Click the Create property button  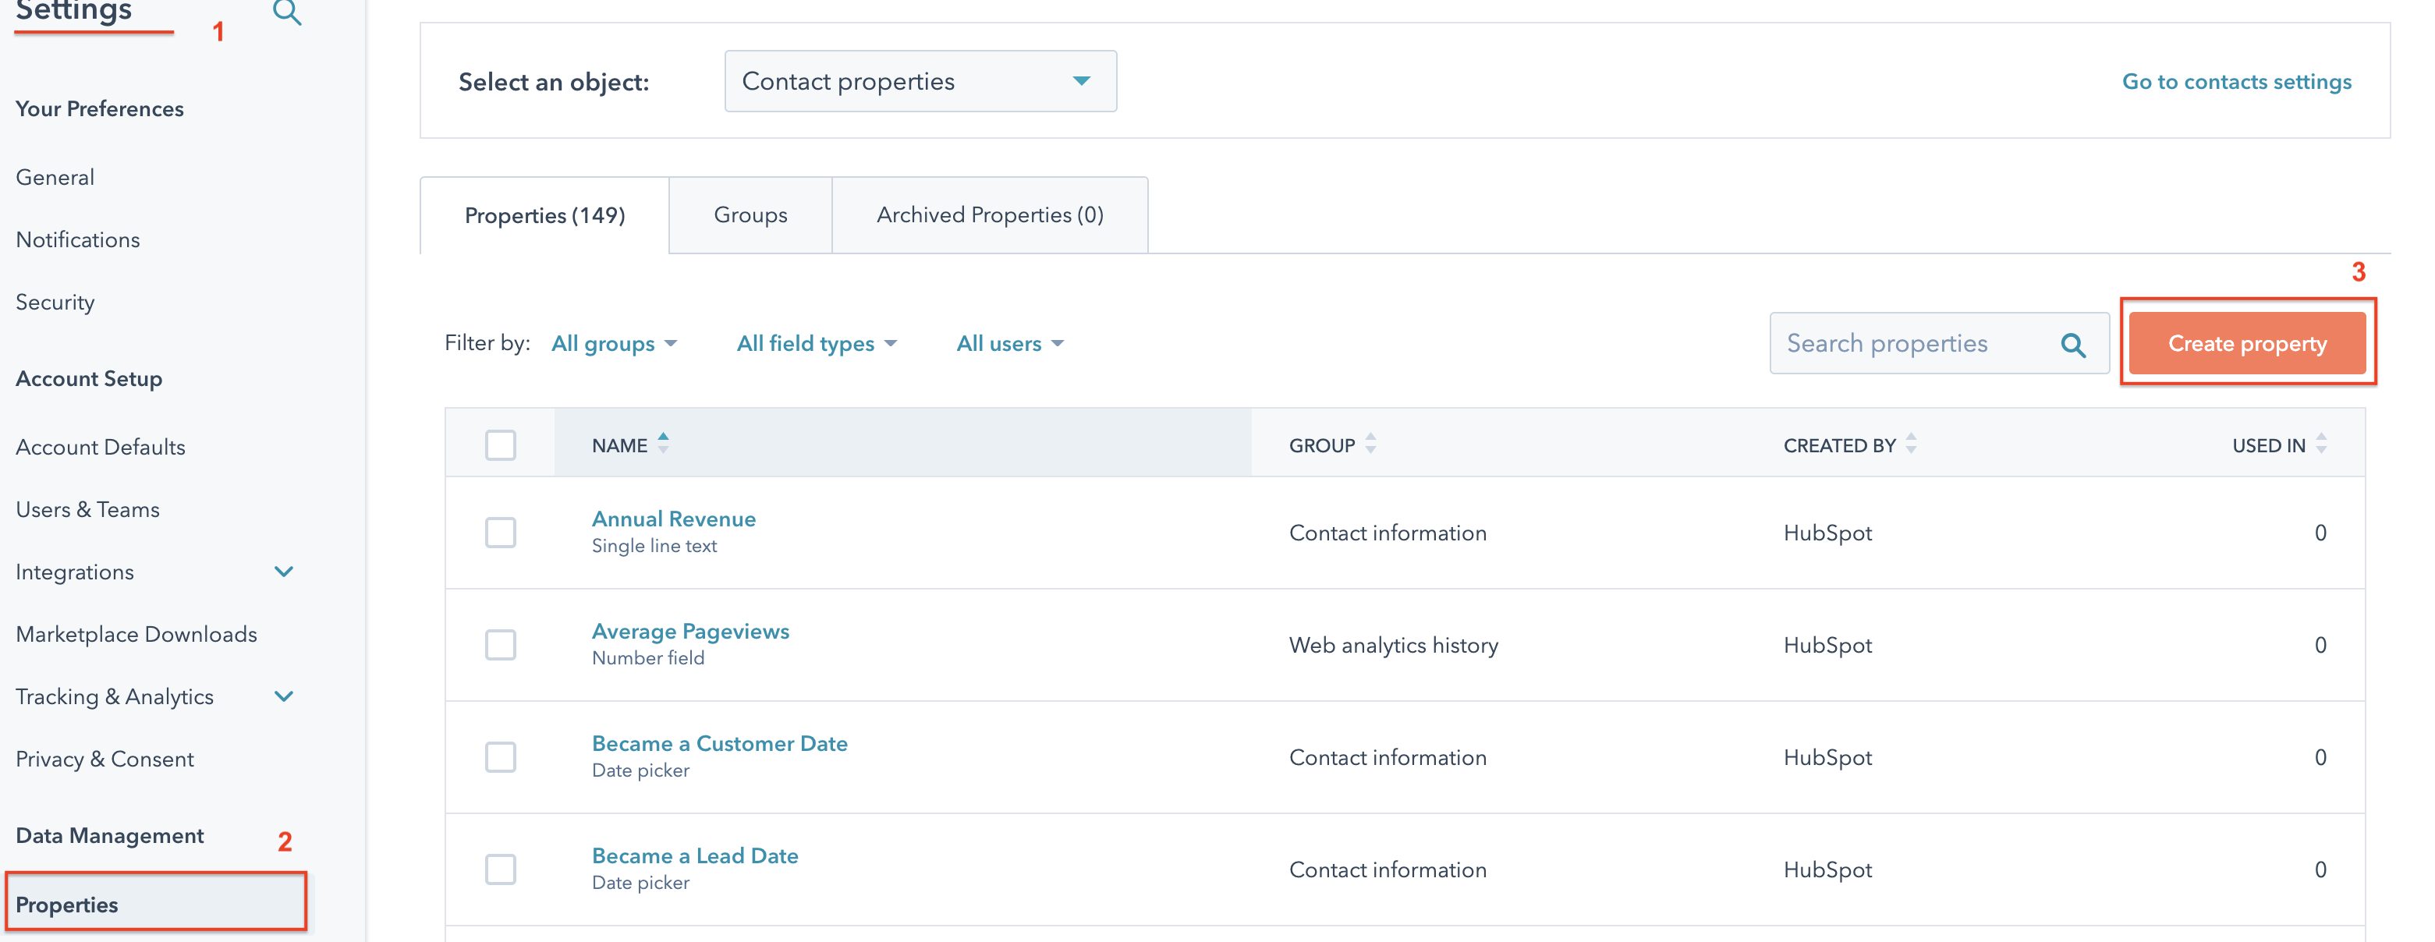click(x=2248, y=343)
